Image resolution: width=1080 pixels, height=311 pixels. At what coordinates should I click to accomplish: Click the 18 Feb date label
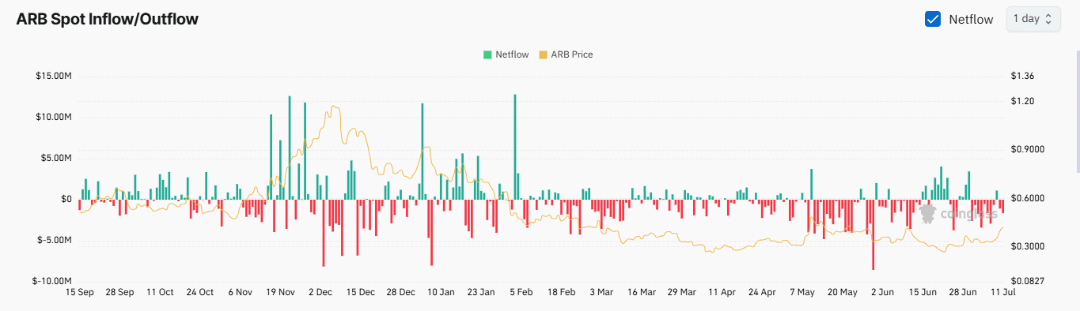(x=561, y=292)
